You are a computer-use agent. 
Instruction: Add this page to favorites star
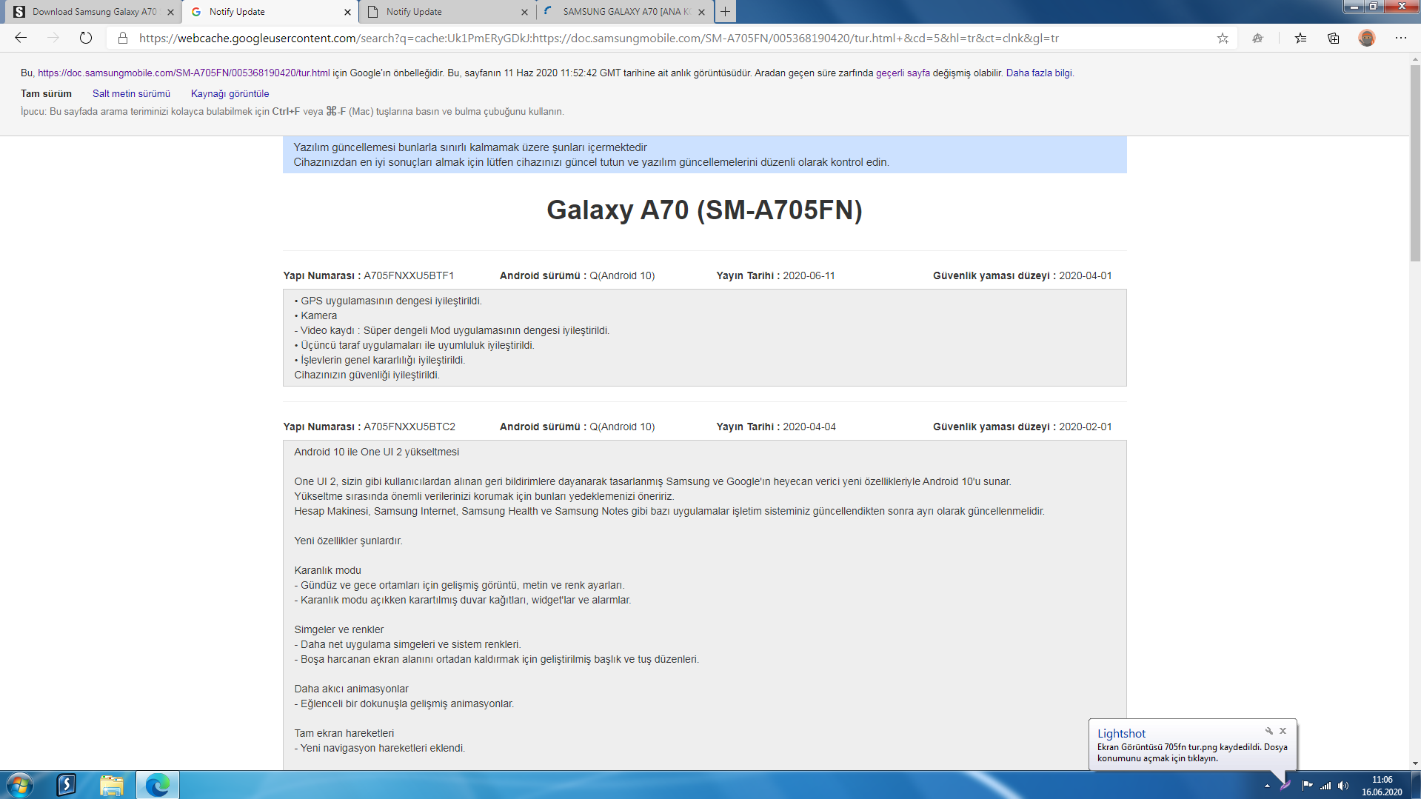coord(1223,38)
